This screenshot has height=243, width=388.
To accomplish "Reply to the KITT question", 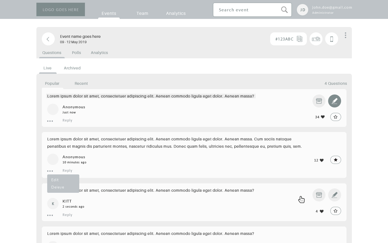I will [x=67, y=215].
